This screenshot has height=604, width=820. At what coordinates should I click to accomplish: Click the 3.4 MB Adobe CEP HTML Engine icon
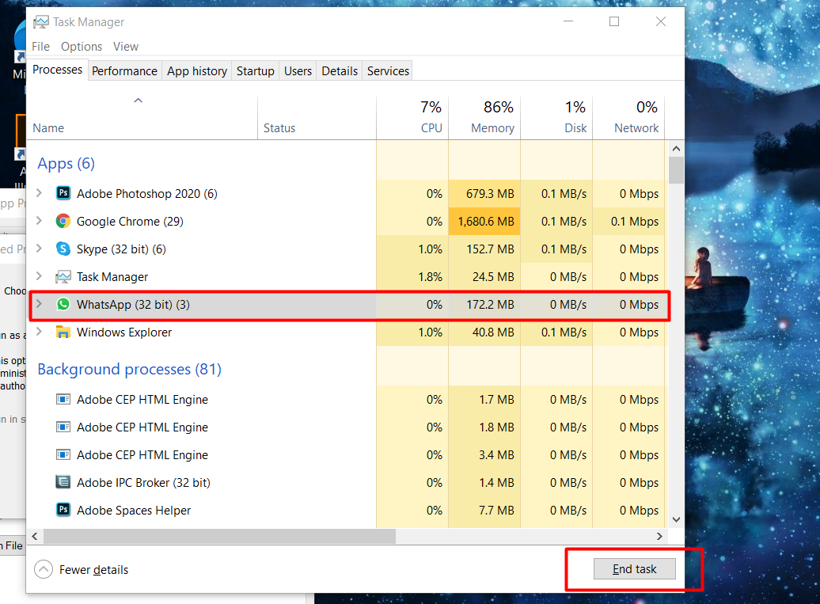63,454
